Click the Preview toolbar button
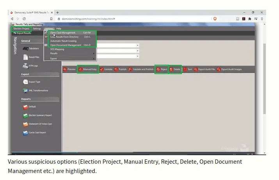This screenshot has height=180, width=279. pyautogui.click(x=69, y=69)
